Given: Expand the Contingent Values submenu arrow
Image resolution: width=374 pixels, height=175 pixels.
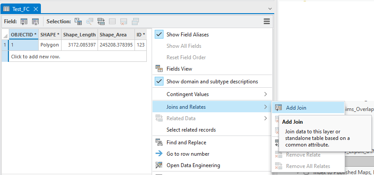Looking at the screenshot, I should coord(265,94).
